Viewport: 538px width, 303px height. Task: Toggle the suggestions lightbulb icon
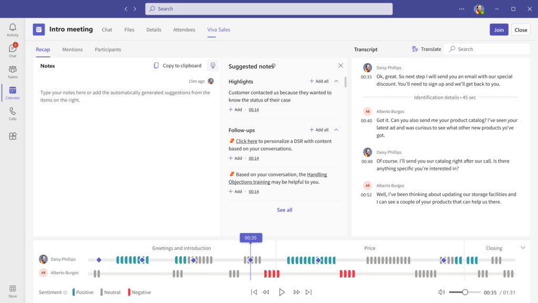click(x=213, y=66)
